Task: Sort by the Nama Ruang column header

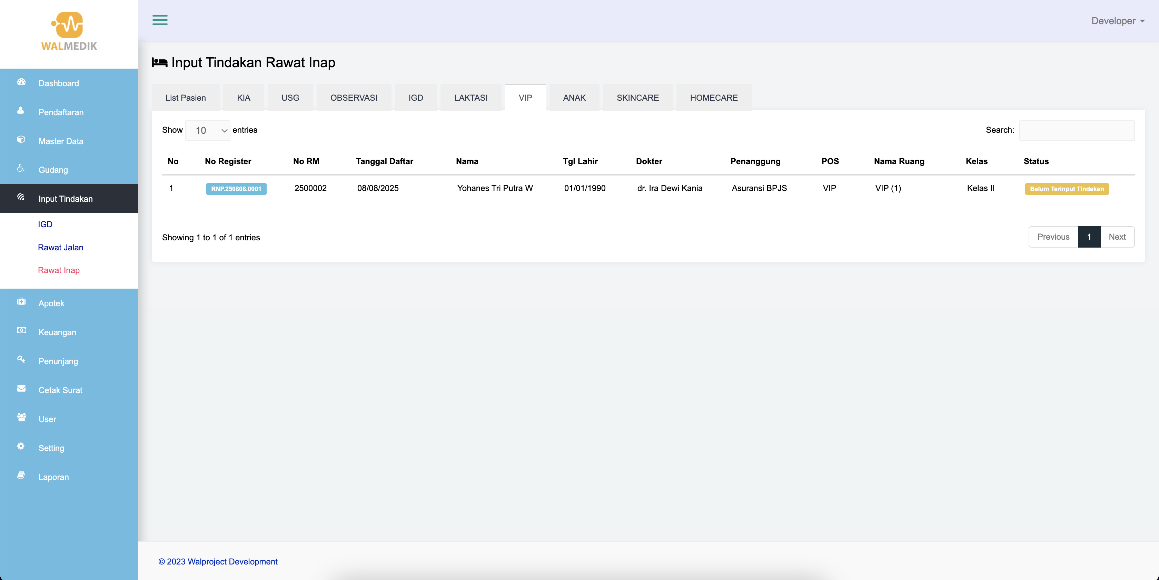Action: coord(899,161)
